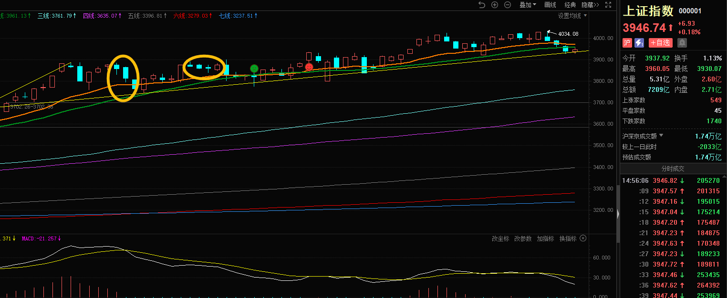Zoom in with the plus circle icon
Image resolution: width=727 pixels, height=298 pixels.
[495, 5]
